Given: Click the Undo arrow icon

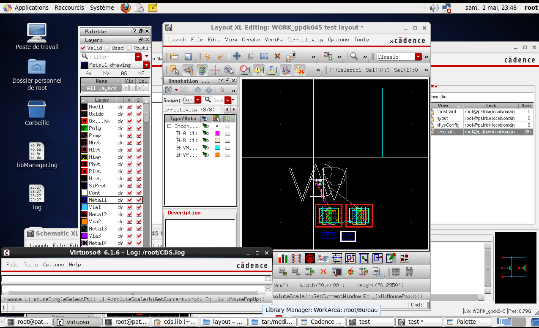Looking at the screenshot, I should click(207, 57).
